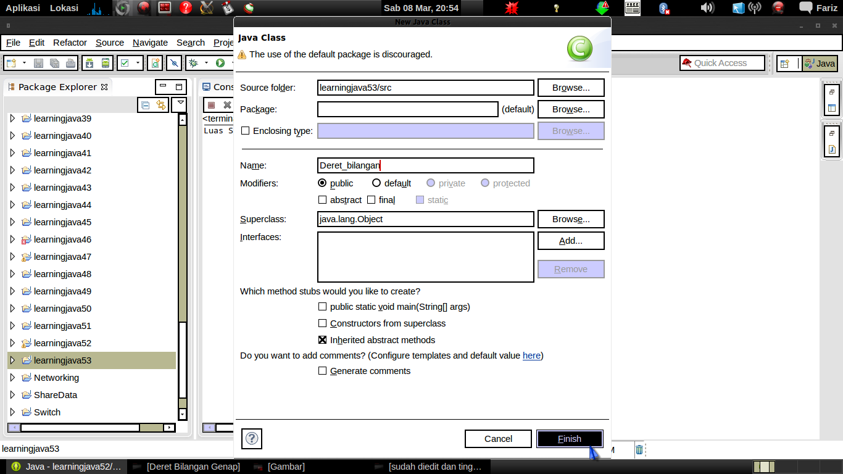
Task: Open the Navigate menu
Action: (x=150, y=43)
